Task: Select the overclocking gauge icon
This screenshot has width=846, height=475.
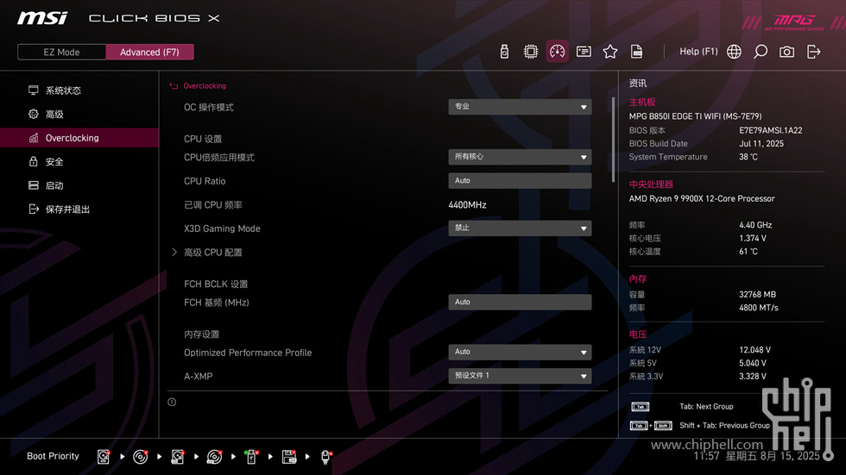Action: (x=557, y=52)
